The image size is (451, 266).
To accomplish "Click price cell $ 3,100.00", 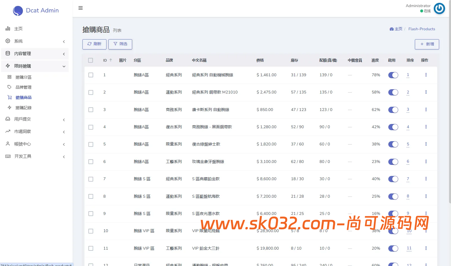I will pyautogui.click(x=266, y=162).
